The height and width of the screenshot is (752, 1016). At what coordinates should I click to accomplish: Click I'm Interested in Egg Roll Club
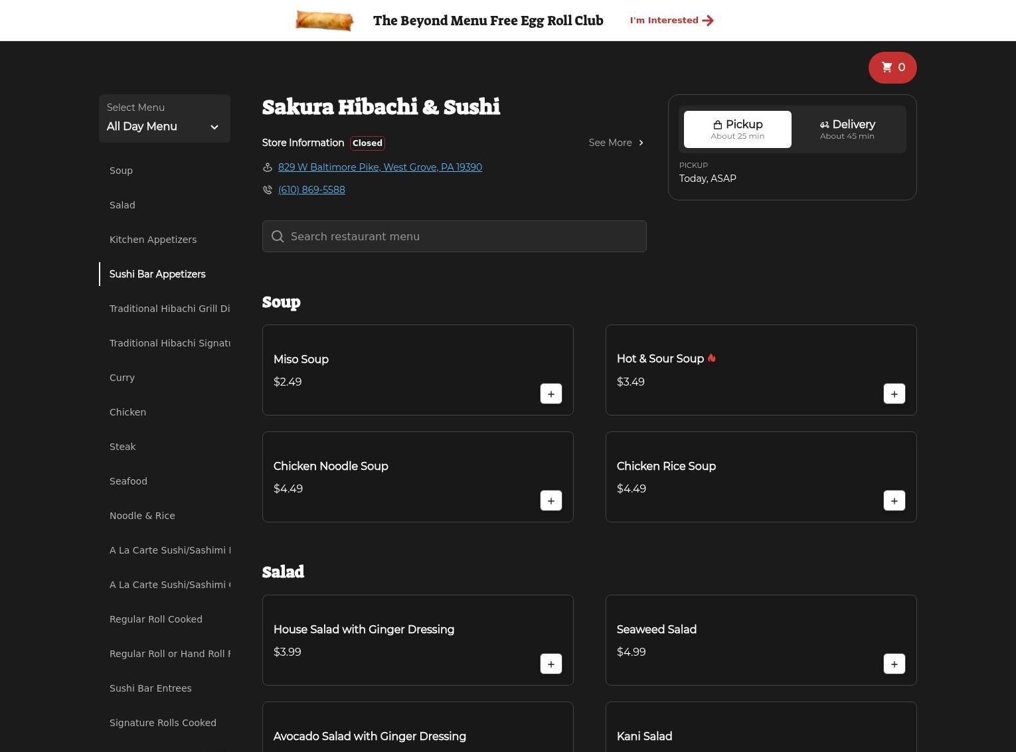point(671,21)
